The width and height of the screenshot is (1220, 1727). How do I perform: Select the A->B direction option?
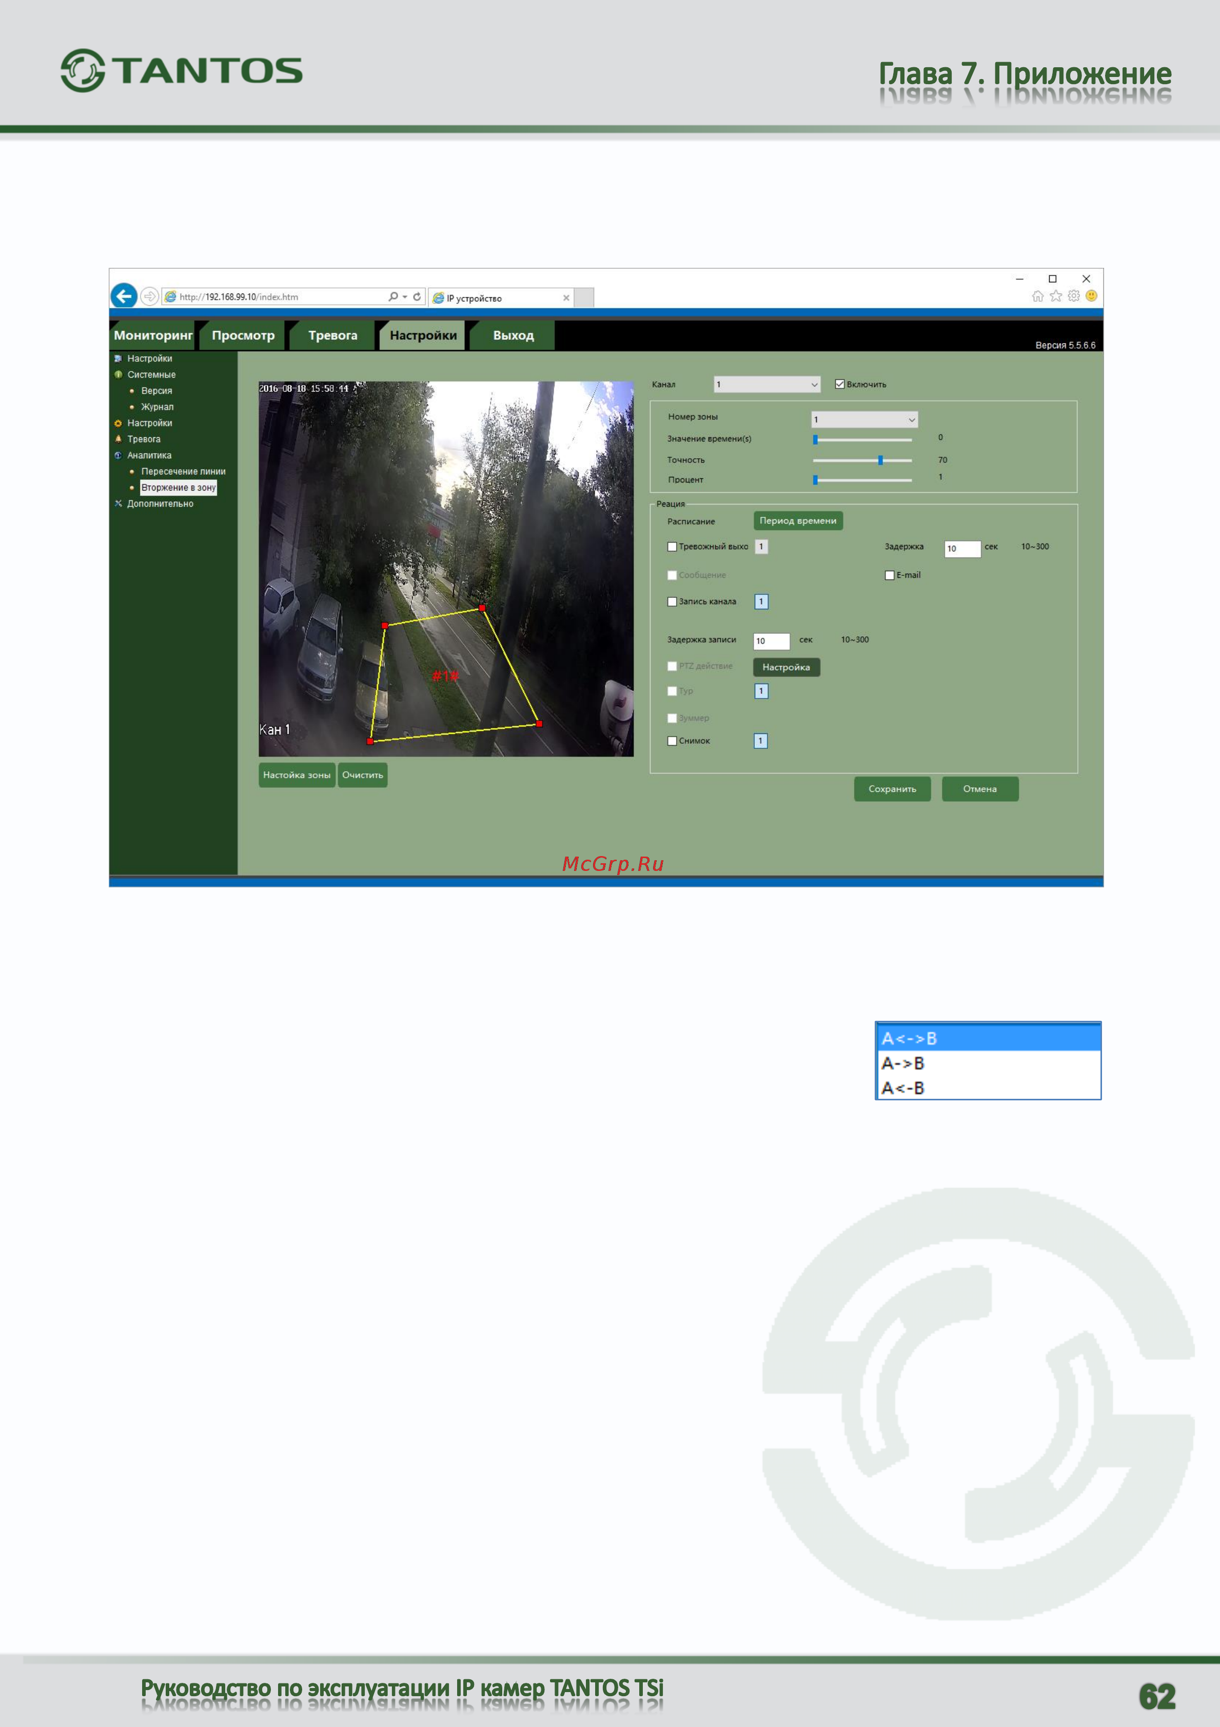pyautogui.click(x=989, y=1063)
